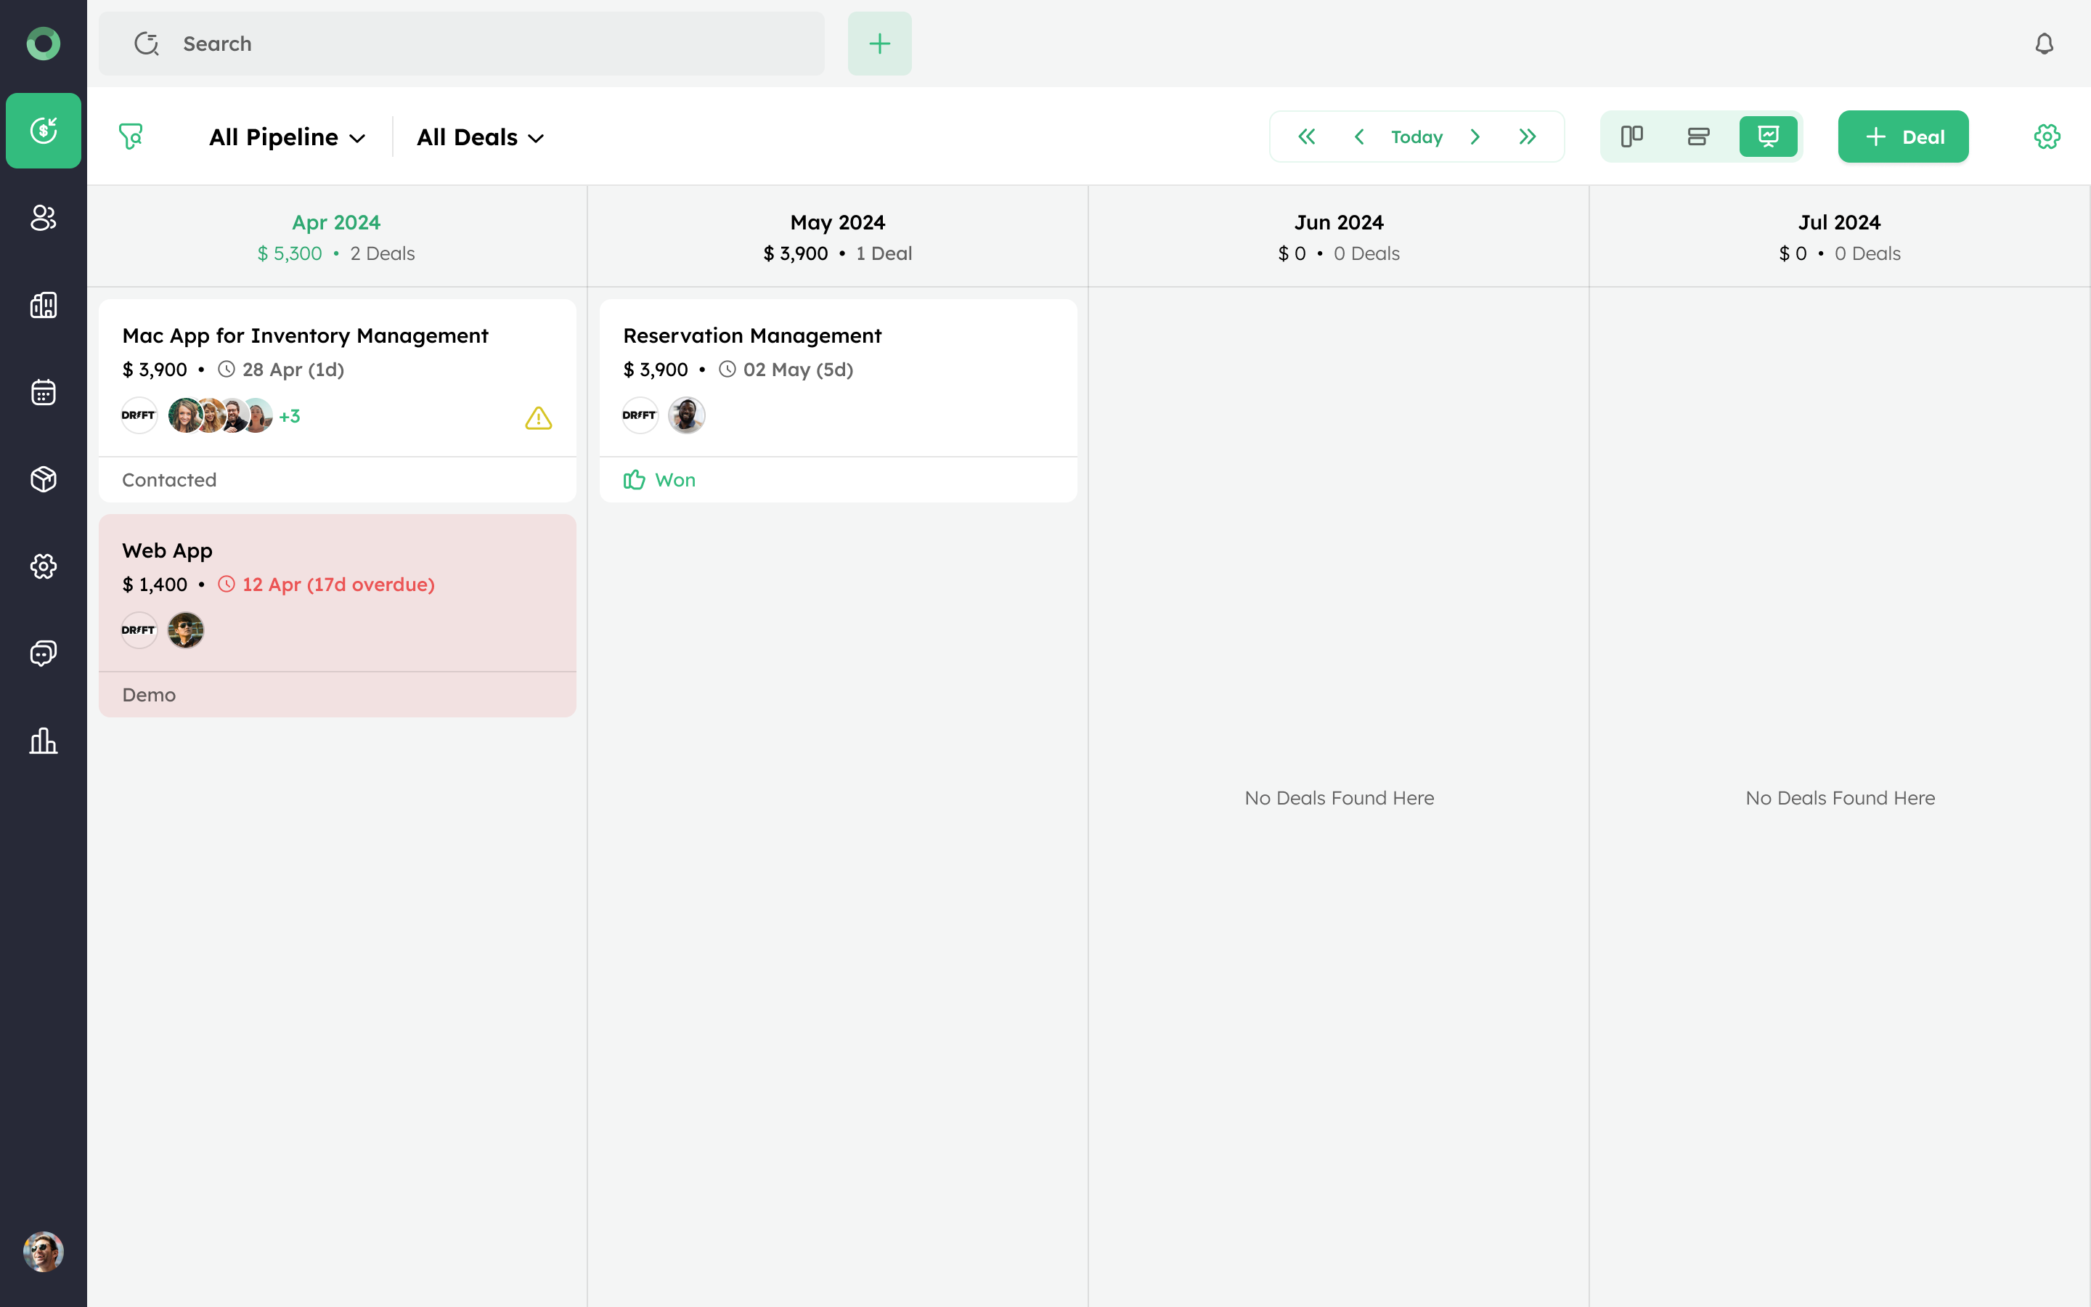Open the Reports bar chart icon in sidebar
Screen dimensions: 2091x1307
point(44,741)
